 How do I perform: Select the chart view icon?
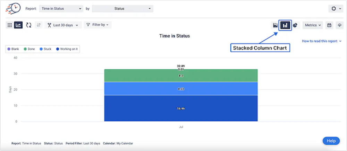click(18, 25)
